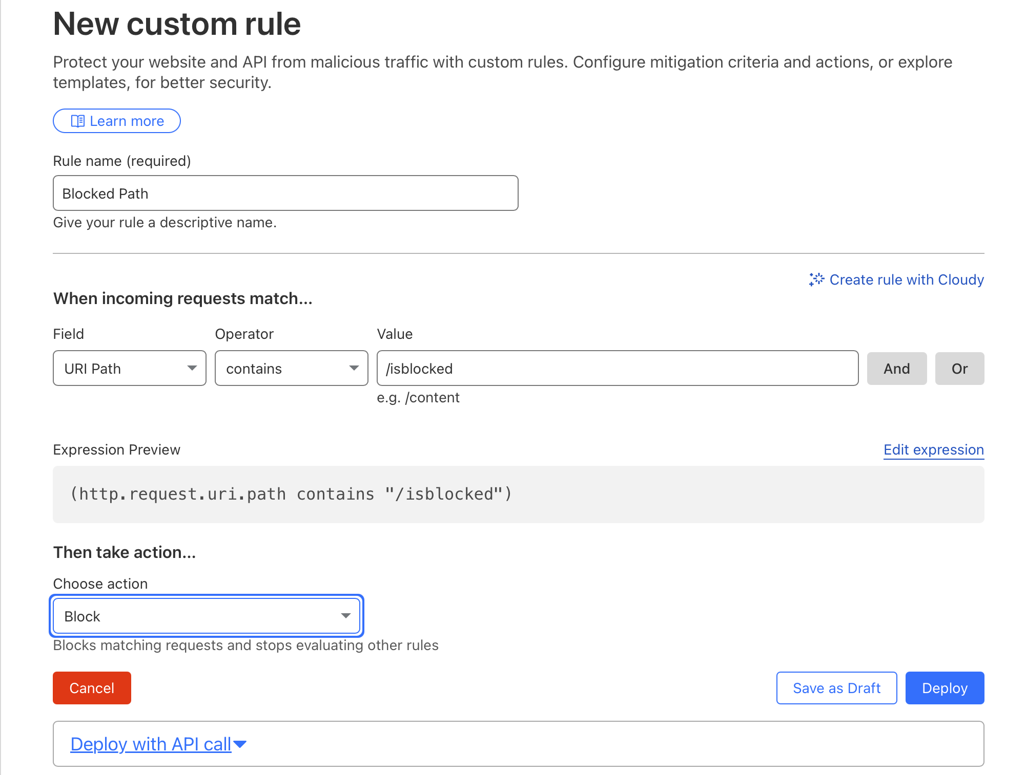Click the book icon in Learn more
This screenshot has height=775, width=1026.
coord(77,121)
